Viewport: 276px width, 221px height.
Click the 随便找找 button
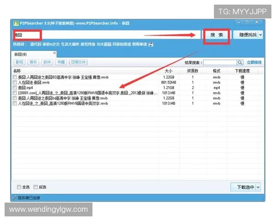pos(246,35)
